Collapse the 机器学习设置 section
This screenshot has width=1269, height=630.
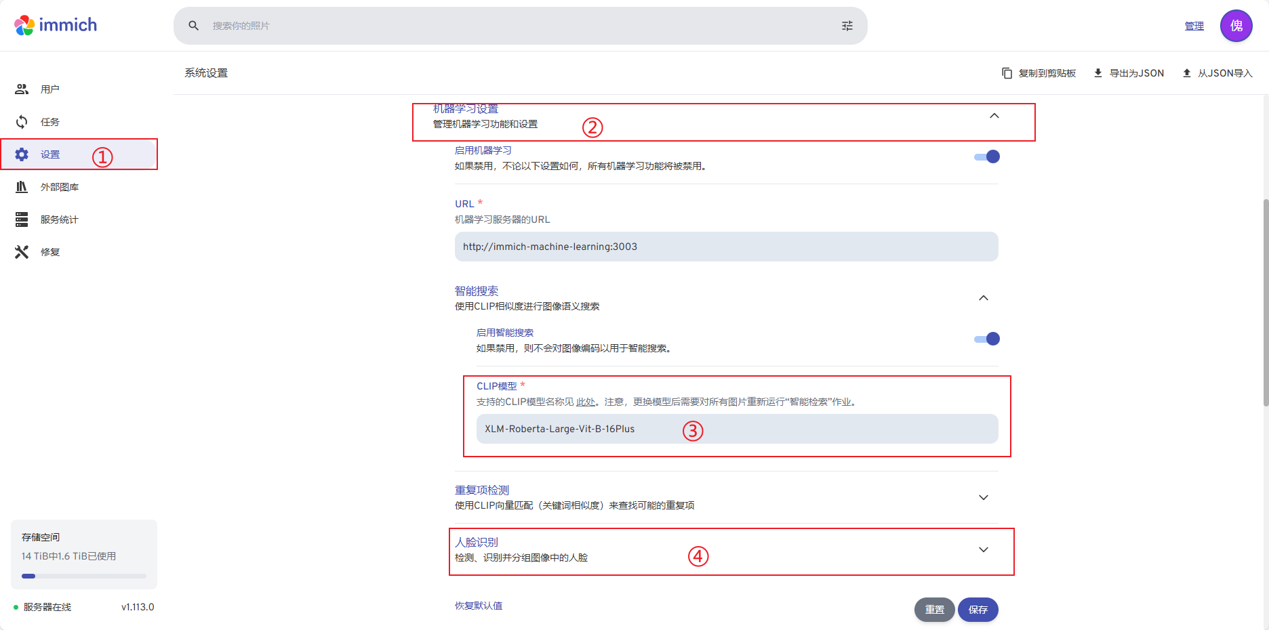(994, 116)
